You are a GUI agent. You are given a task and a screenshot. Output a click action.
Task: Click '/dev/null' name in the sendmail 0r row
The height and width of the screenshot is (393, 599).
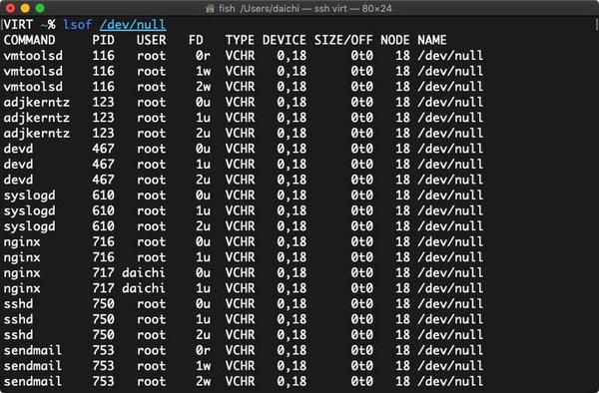pos(450,350)
